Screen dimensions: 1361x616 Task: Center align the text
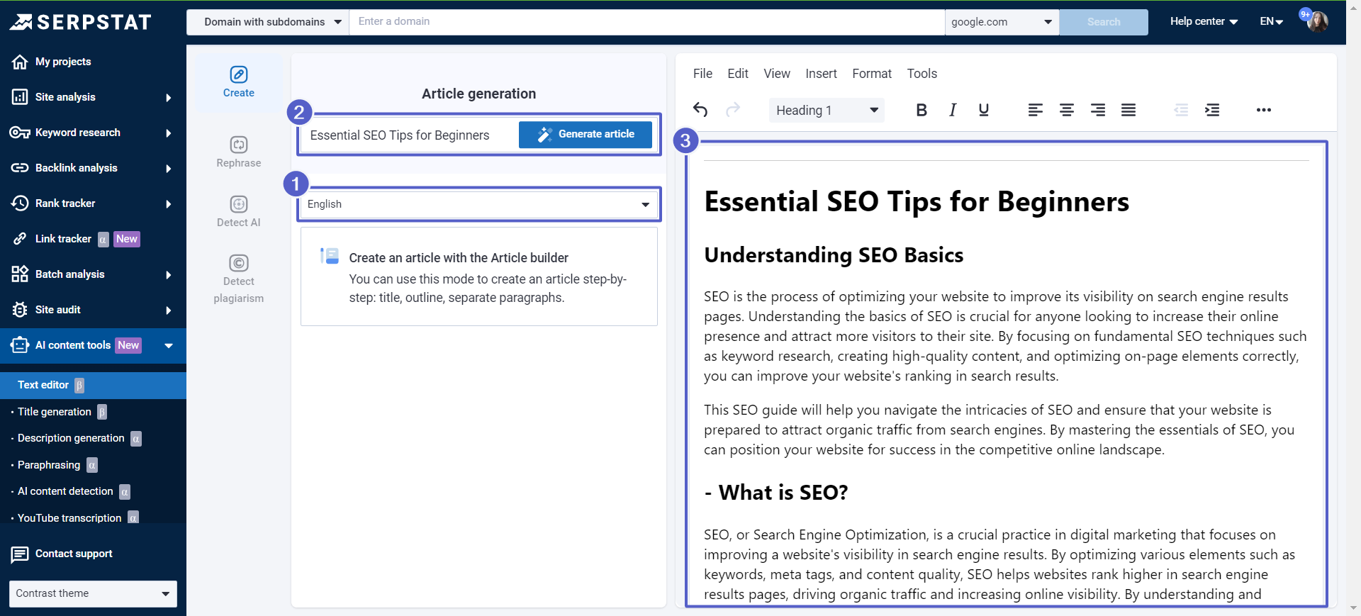(1066, 110)
